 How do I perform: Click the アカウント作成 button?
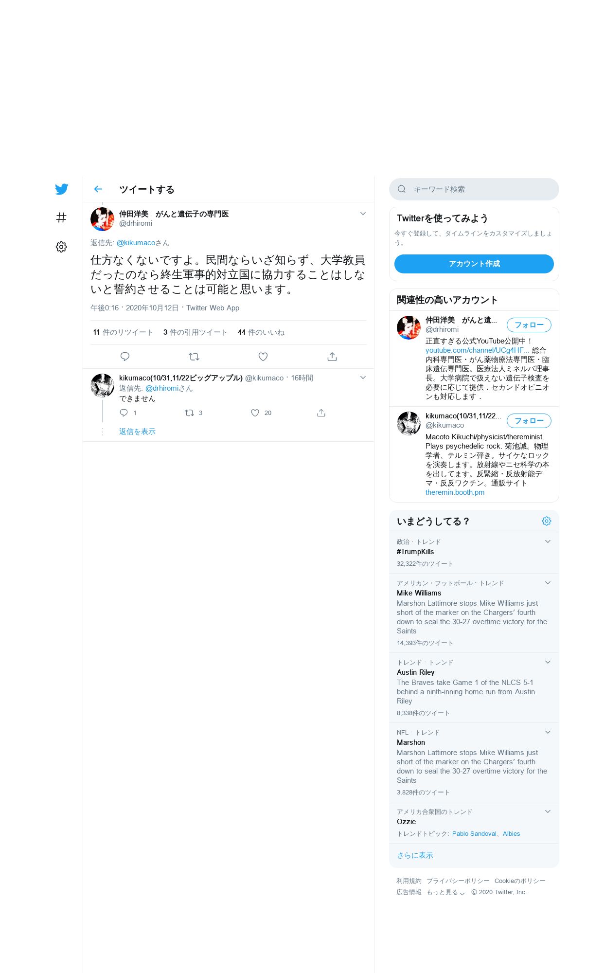(x=474, y=264)
